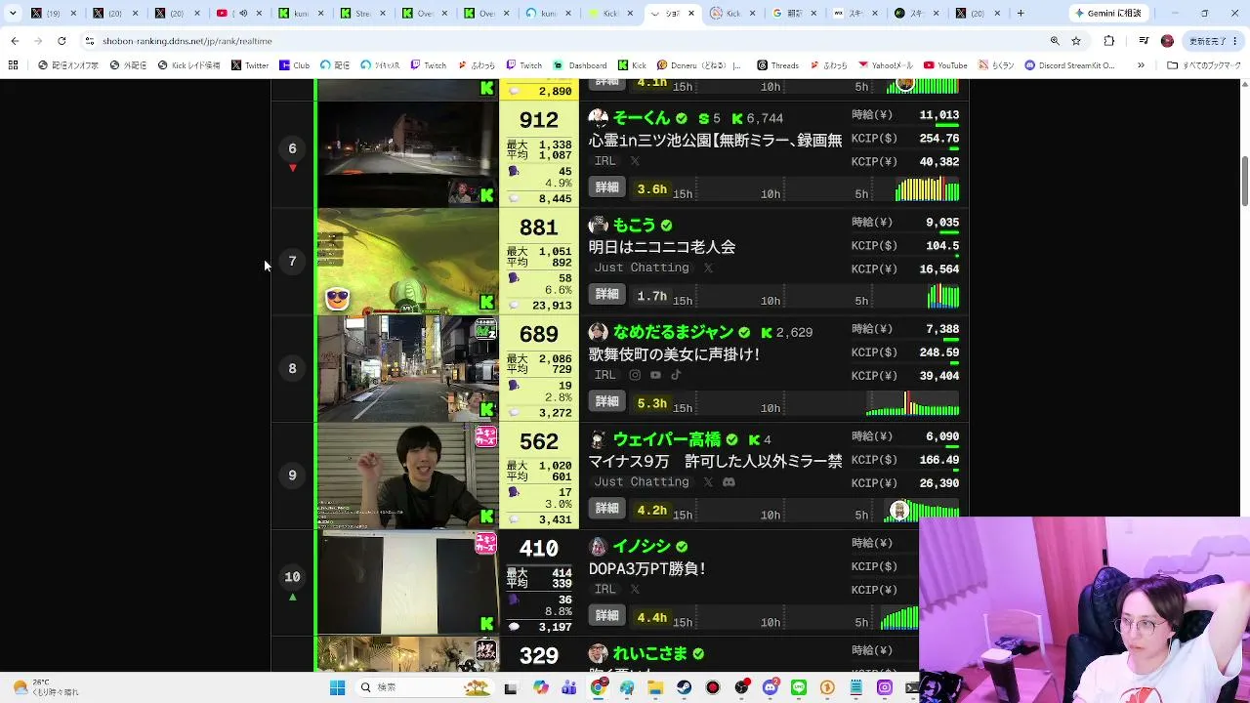The width and height of the screenshot is (1250, 703).
Task: Open YouTube bookmark
Action: [x=946, y=65]
